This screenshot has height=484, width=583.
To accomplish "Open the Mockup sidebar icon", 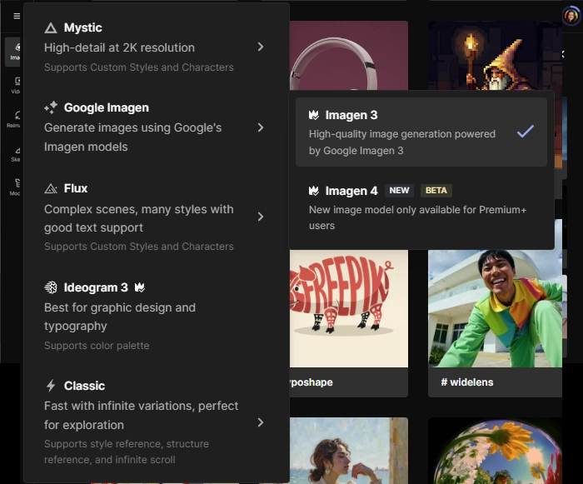I will pyautogui.click(x=15, y=187).
